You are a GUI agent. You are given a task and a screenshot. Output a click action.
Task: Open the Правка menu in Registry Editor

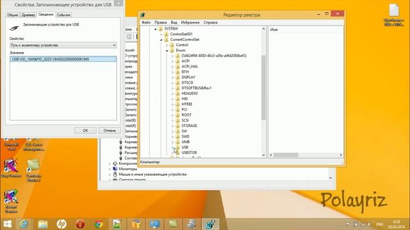tap(161, 22)
